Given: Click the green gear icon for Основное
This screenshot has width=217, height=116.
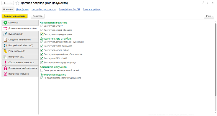Looking at the screenshot, I should 5,23.
